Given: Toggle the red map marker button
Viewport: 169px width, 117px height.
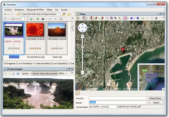Looking at the screenshot, I should pyautogui.click(x=91, y=18).
